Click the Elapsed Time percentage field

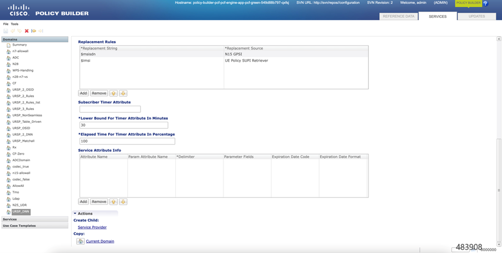(127, 141)
